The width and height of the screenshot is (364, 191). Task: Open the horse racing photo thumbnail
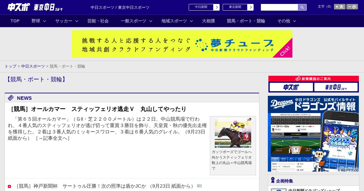click(233, 133)
